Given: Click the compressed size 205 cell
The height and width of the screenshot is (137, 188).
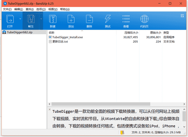Looking at the screenshot, I should pyautogui.click(x=135, y=42).
